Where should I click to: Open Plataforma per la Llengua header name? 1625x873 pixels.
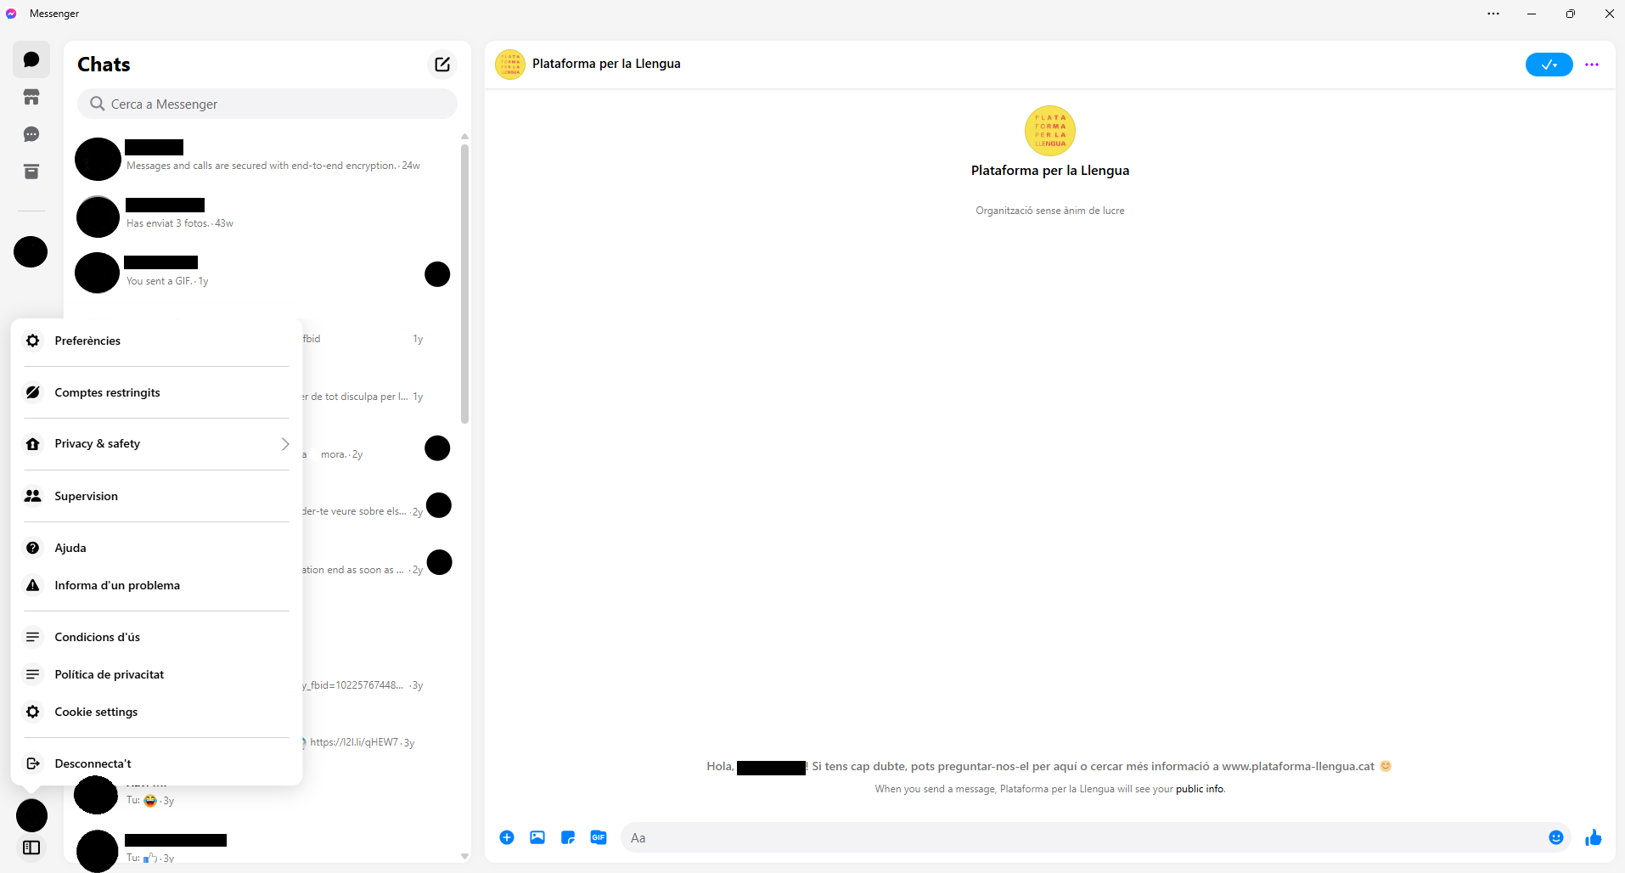(606, 64)
